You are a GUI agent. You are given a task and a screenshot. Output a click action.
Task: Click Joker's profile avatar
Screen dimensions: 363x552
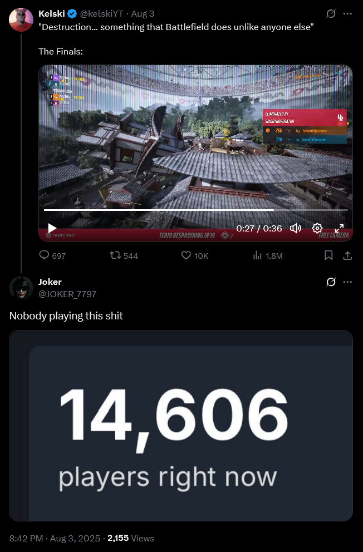click(21, 288)
